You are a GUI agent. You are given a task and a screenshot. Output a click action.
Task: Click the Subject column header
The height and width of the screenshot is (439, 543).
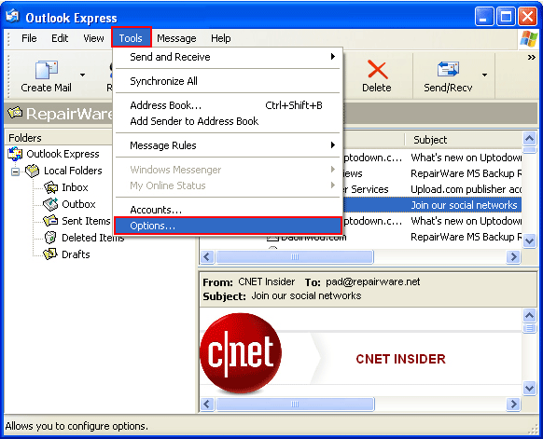coord(464,140)
